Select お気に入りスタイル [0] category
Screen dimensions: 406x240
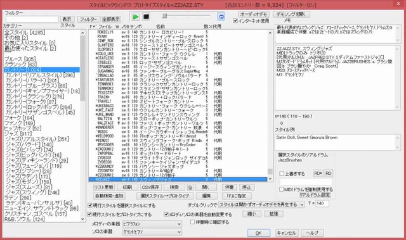coord(30,43)
